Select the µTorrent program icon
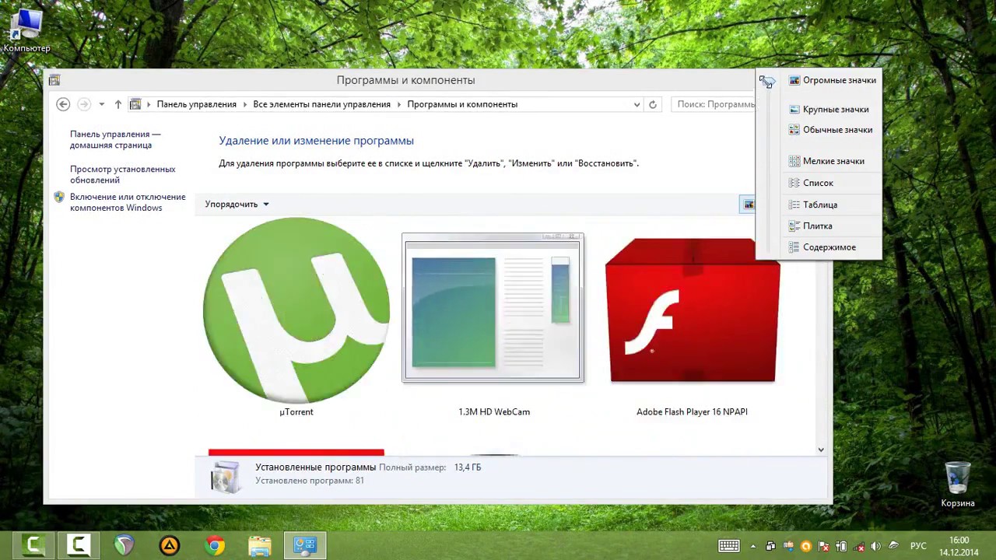996x560 pixels. click(x=296, y=310)
